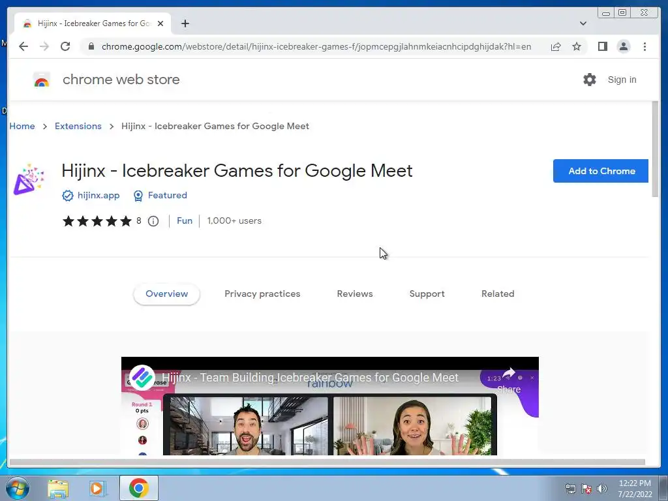Open File Explorer from taskbar

58,489
